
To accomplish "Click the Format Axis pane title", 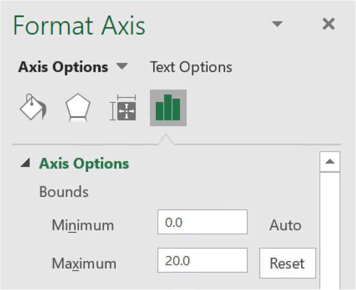I will (x=79, y=25).
